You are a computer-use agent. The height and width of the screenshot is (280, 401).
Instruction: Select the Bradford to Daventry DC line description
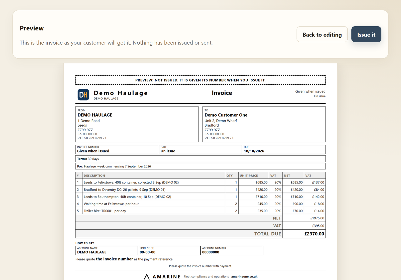pyautogui.click(x=125, y=190)
